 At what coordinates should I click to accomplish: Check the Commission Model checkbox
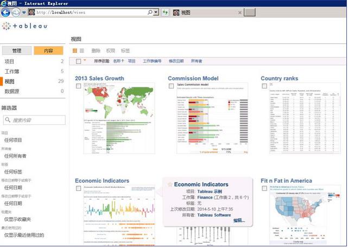tap(172, 86)
